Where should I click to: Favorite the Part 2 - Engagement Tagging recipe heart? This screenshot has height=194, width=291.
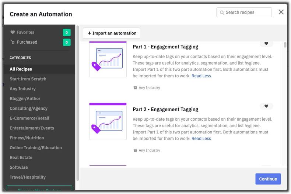pyautogui.click(x=266, y=106)
